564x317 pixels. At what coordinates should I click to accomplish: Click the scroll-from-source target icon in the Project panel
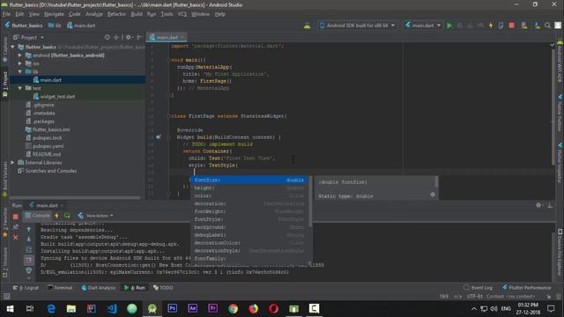tap(108, 37)
